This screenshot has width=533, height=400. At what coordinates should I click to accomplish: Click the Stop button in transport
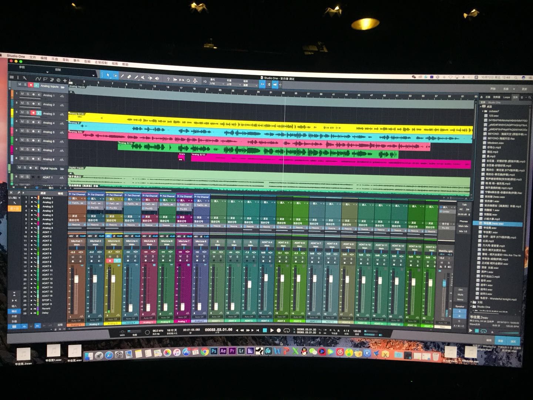tap(265, 330)
